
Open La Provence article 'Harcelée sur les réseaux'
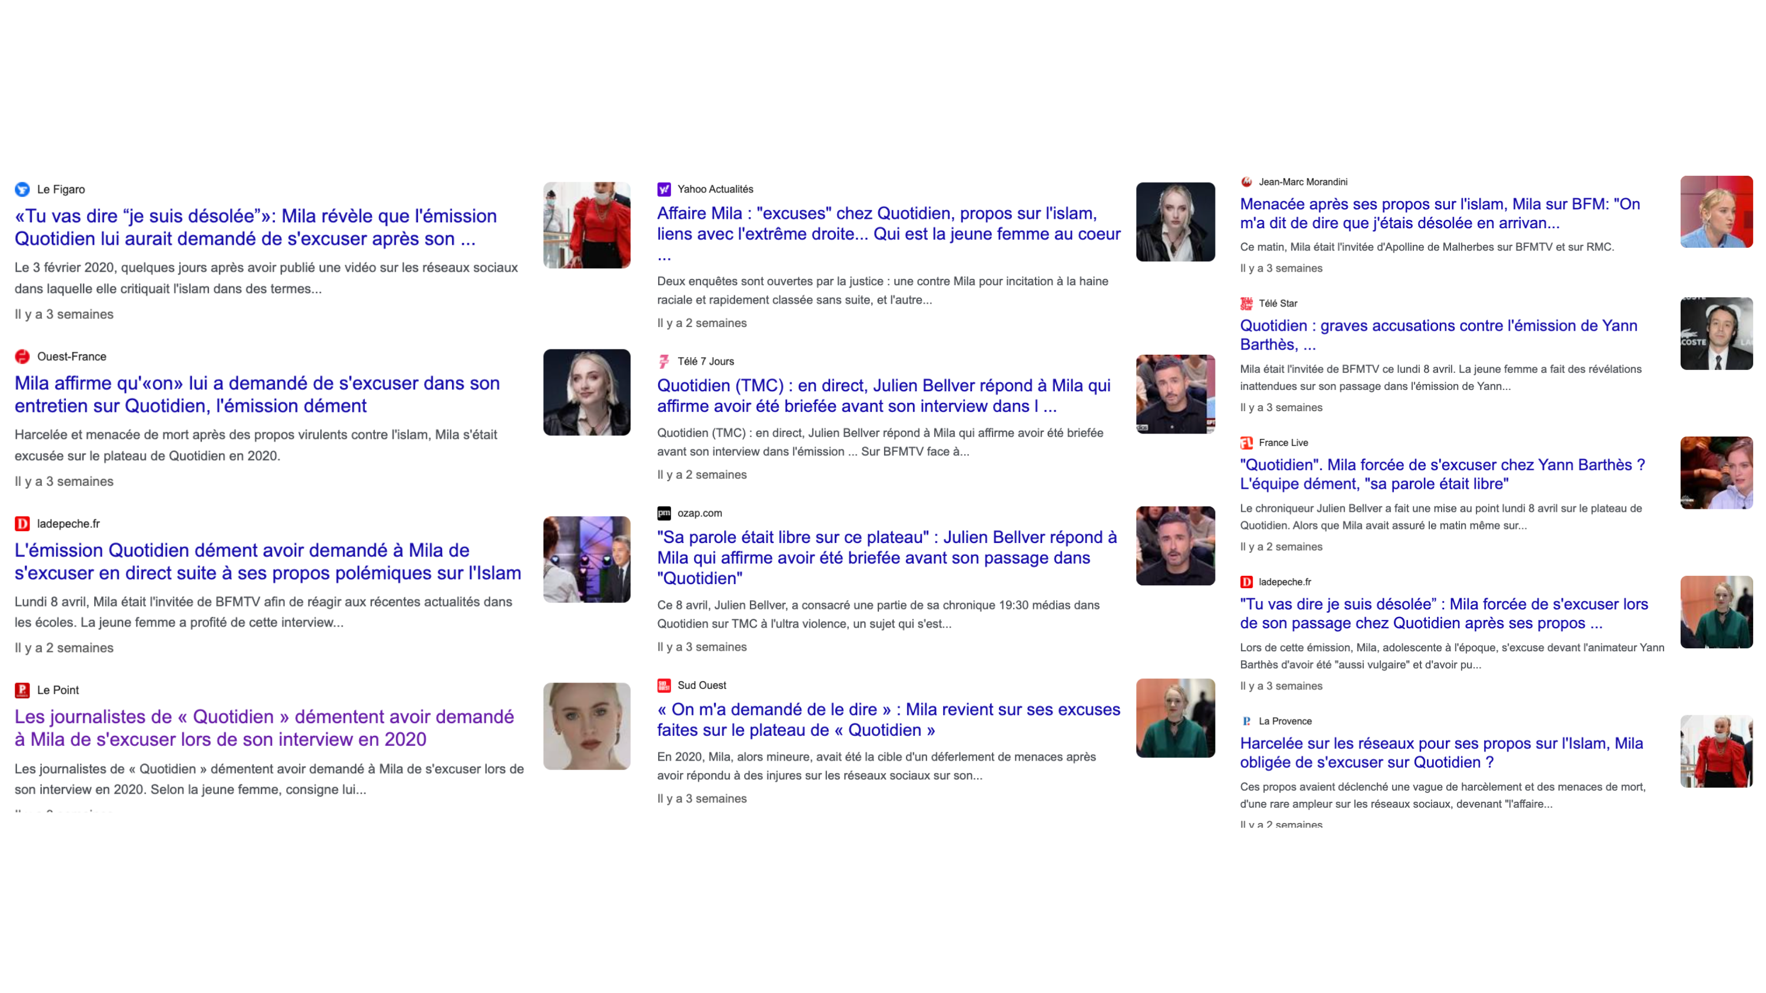click(x=1441, y=752)
